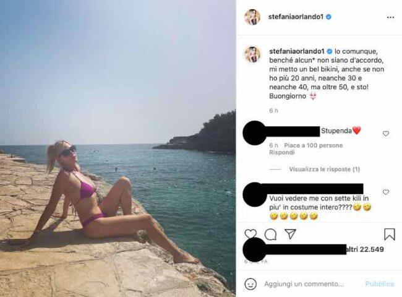Click stefaniaorlando1 username in the caption
This screenshot has height=297, width=402.
[x=297, y=51]
